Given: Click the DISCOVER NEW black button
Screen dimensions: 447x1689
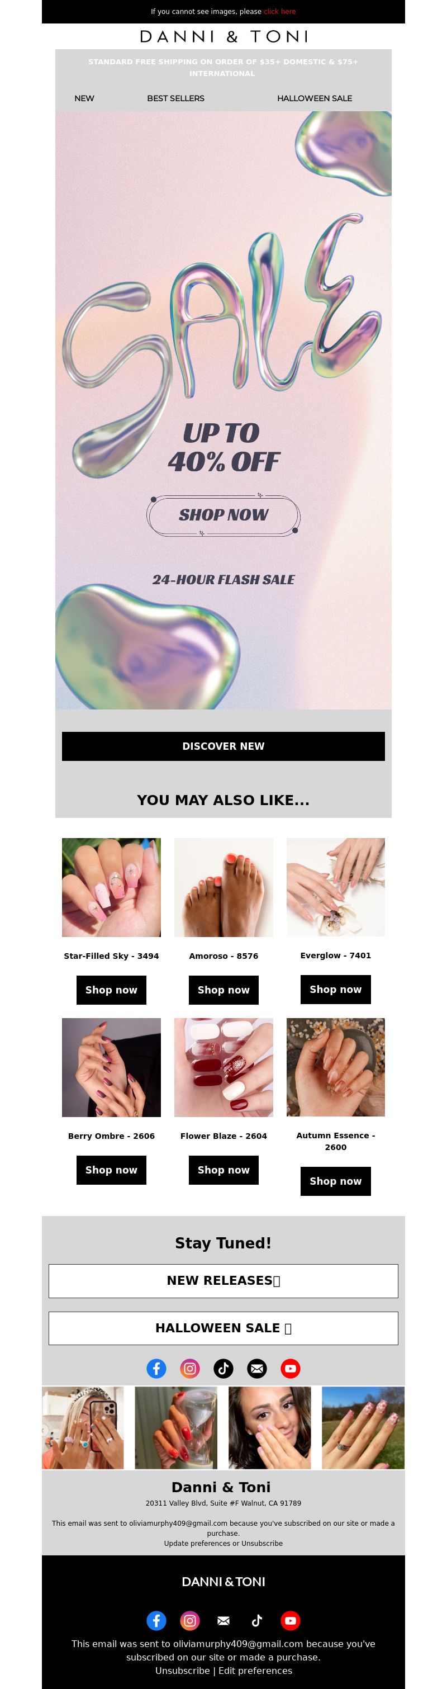Looking at the screenshot, I should 223,746.
